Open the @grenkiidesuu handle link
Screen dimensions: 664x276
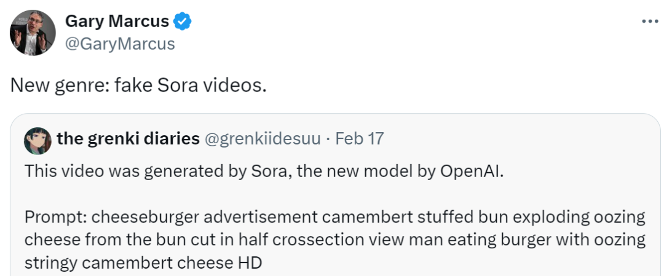tap(263, 139)
